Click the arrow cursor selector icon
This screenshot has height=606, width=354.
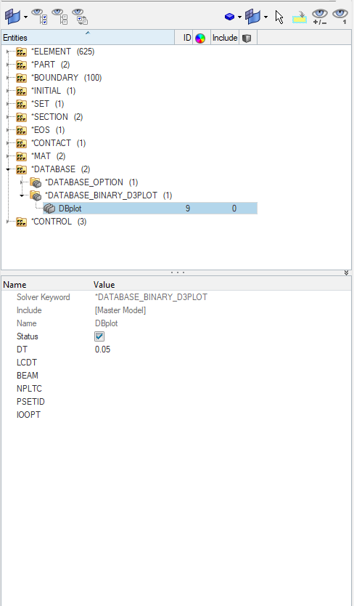279,17
